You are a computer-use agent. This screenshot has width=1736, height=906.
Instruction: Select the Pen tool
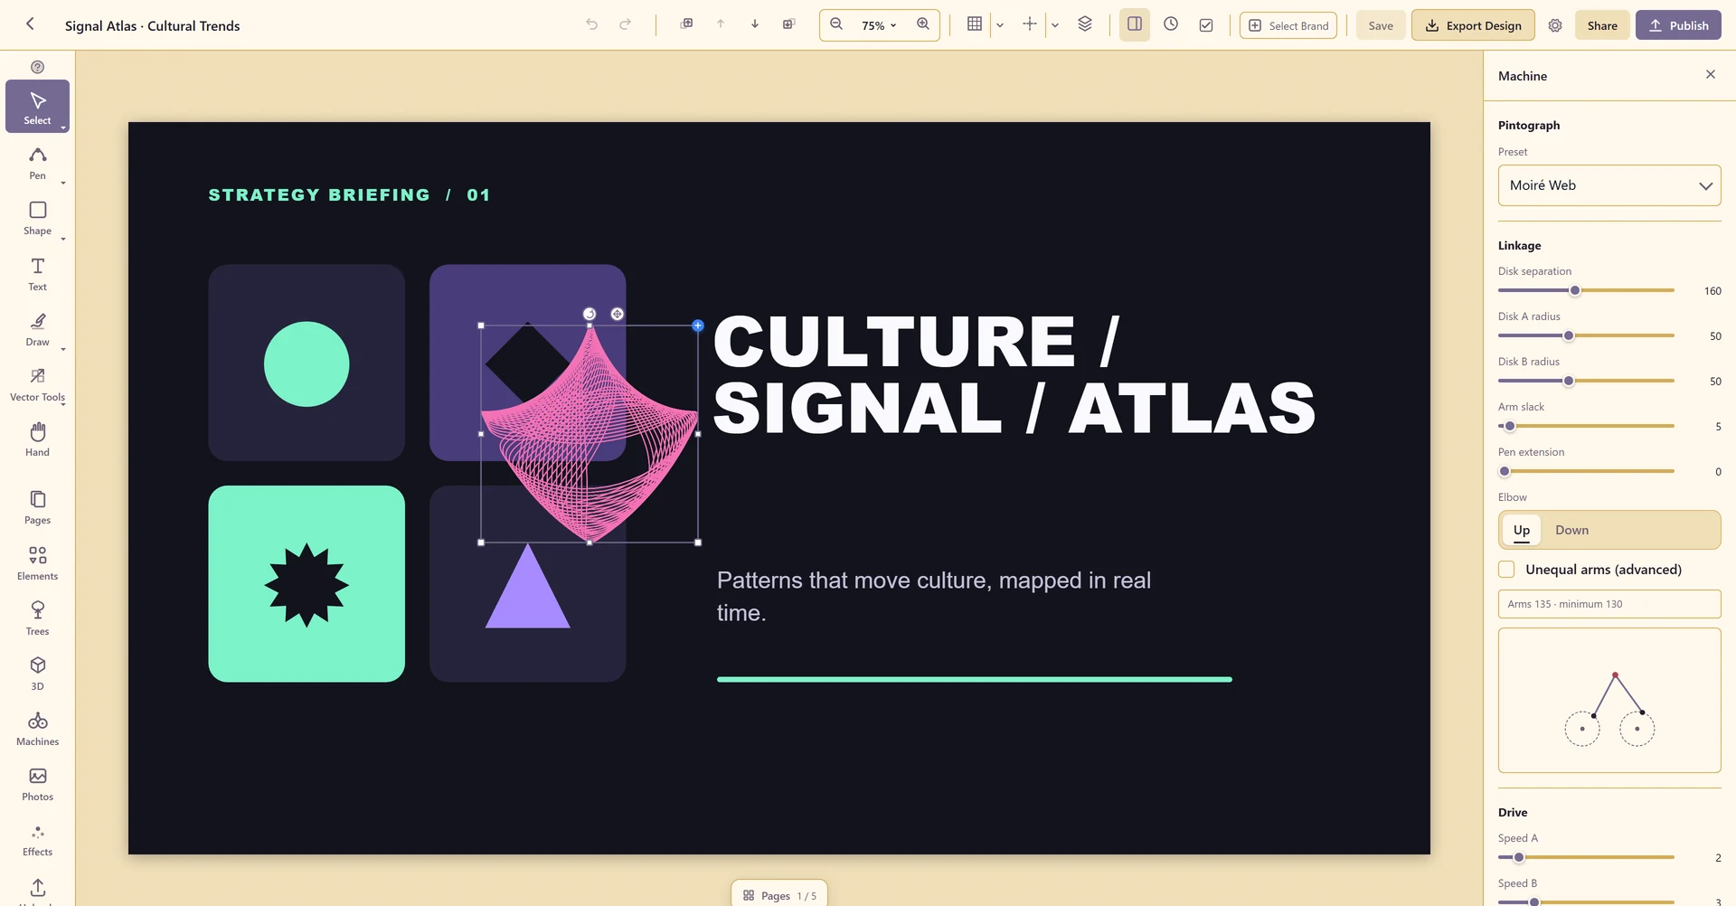click(x=37, y=163)
